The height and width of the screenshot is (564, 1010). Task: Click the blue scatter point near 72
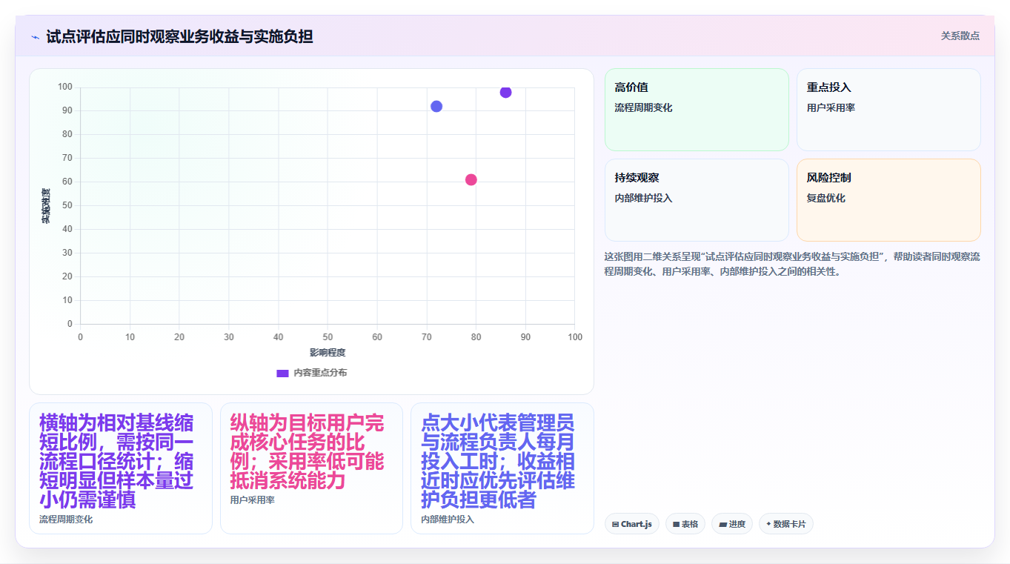pyautogui.click(x=436, y=106)
